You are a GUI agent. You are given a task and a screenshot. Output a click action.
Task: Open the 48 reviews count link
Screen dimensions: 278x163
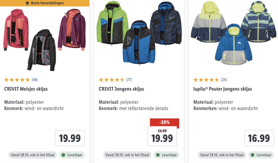(x=35, y=80)
